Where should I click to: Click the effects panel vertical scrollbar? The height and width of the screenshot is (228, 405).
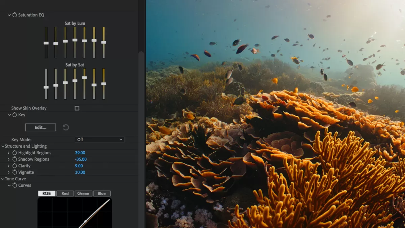[x=141, y=138]
